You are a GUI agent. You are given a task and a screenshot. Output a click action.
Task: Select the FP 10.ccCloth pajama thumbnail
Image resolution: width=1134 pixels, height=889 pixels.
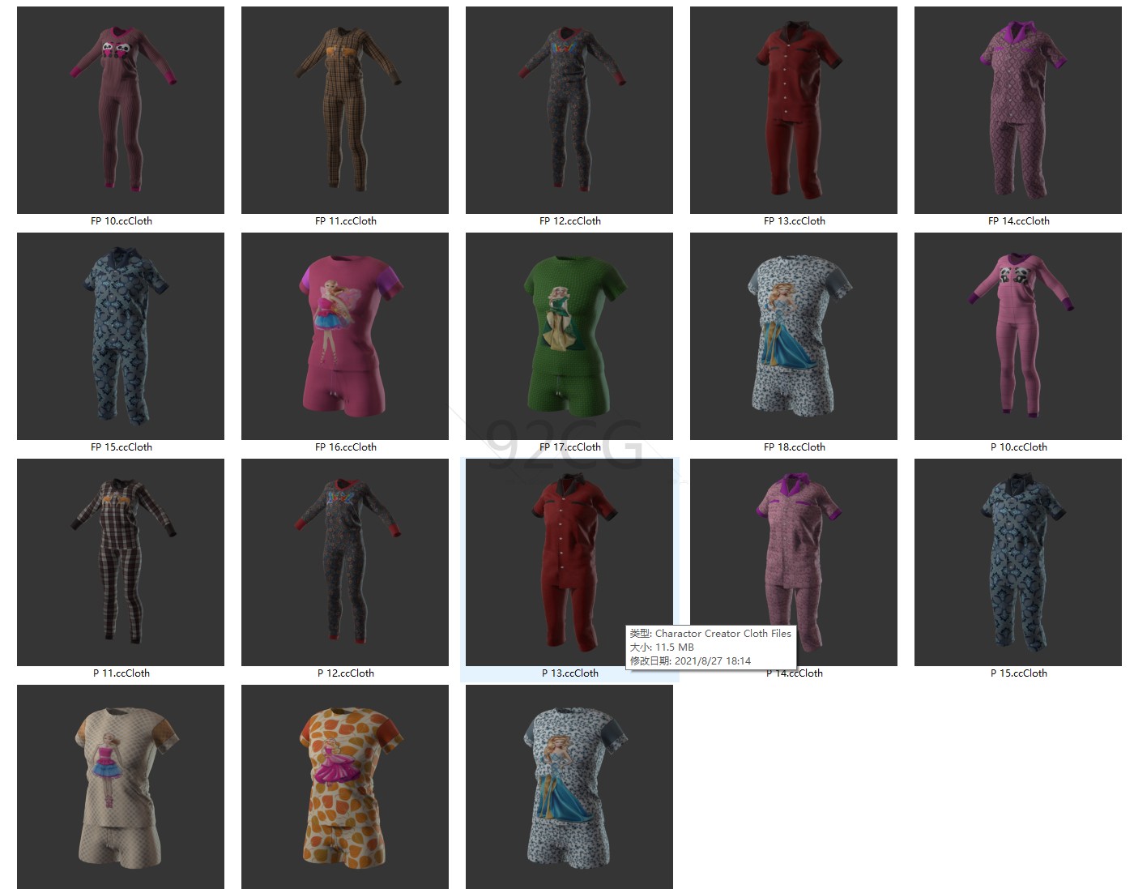click(120, 108)
